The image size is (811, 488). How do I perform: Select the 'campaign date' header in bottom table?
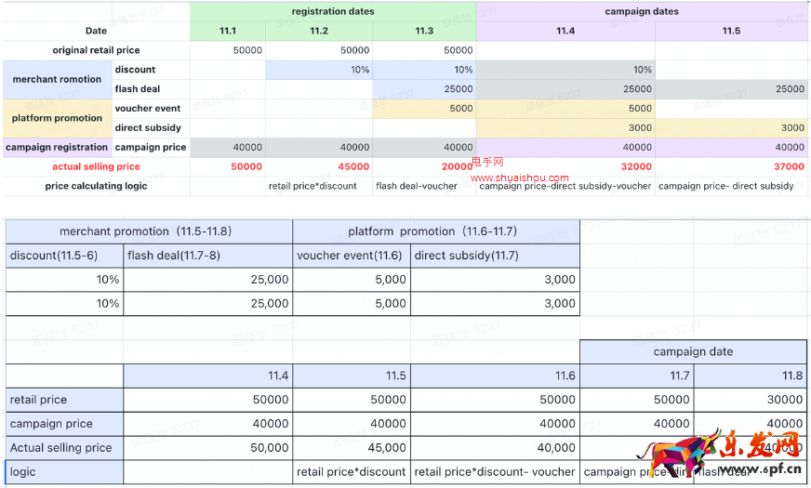tap(693, 352)
